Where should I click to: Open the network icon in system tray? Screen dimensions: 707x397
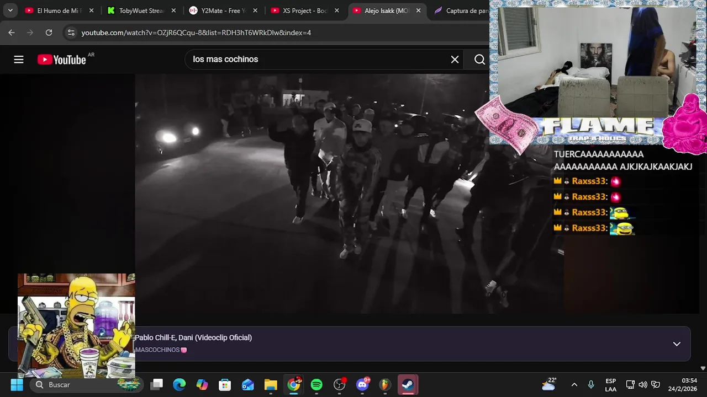pos(630,384)
